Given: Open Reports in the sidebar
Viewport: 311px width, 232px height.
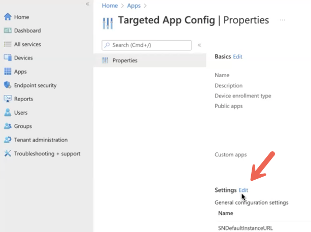Looking at the screenshot, I should coord(23,99).
